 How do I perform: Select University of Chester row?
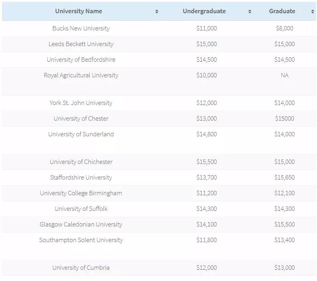tap(81, 119)
